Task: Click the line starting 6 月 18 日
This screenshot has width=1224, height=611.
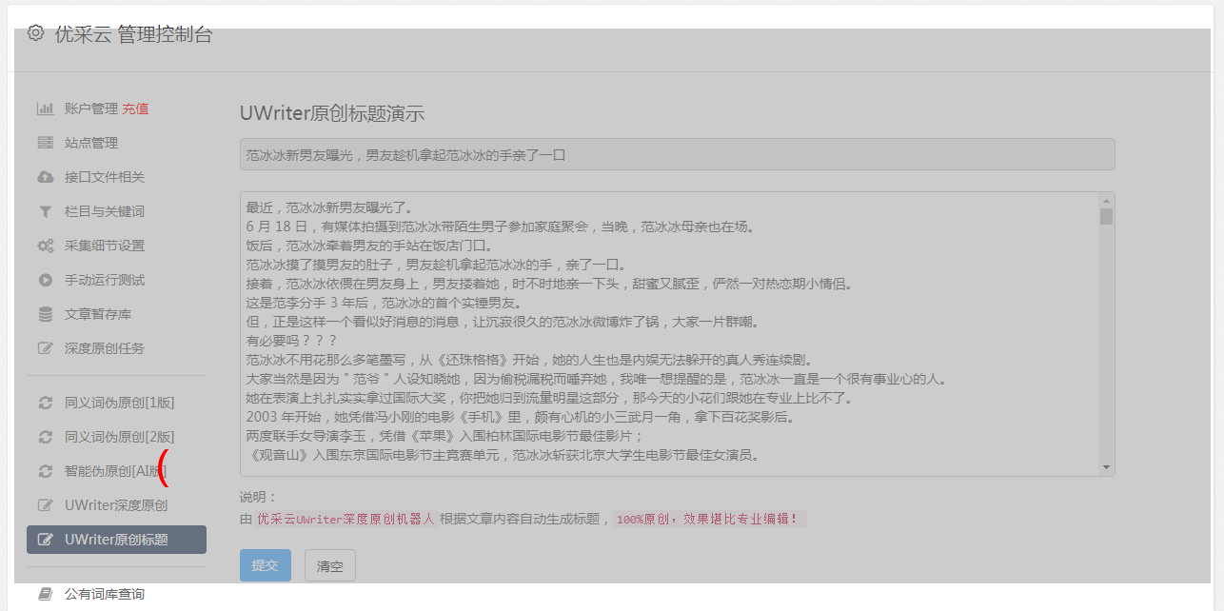Action: tap(500, 227)
